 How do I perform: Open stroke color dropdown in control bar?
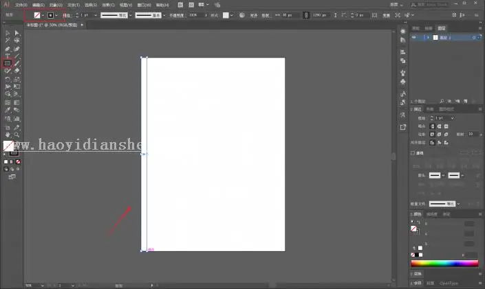(56, 15)
